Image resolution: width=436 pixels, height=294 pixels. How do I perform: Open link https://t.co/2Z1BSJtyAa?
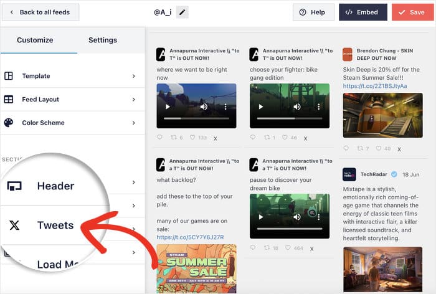(x=375, y=86)
